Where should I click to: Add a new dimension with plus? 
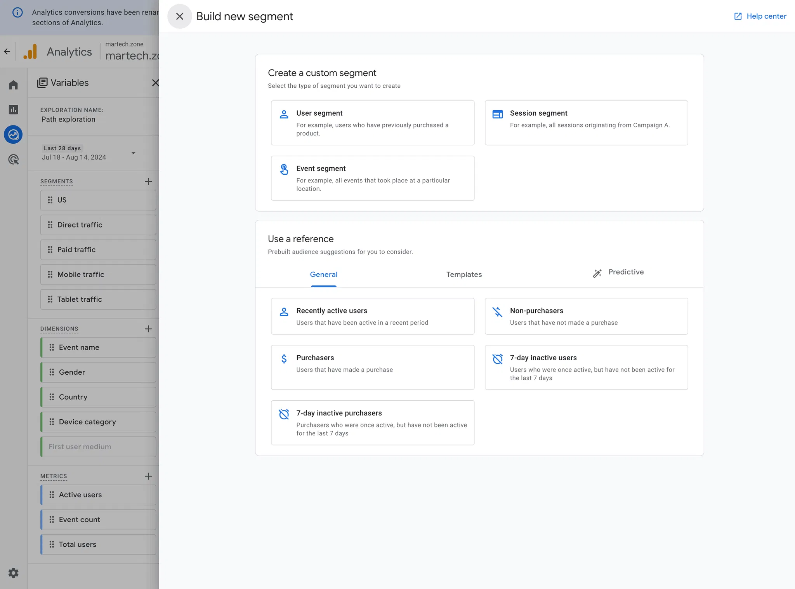148,329
